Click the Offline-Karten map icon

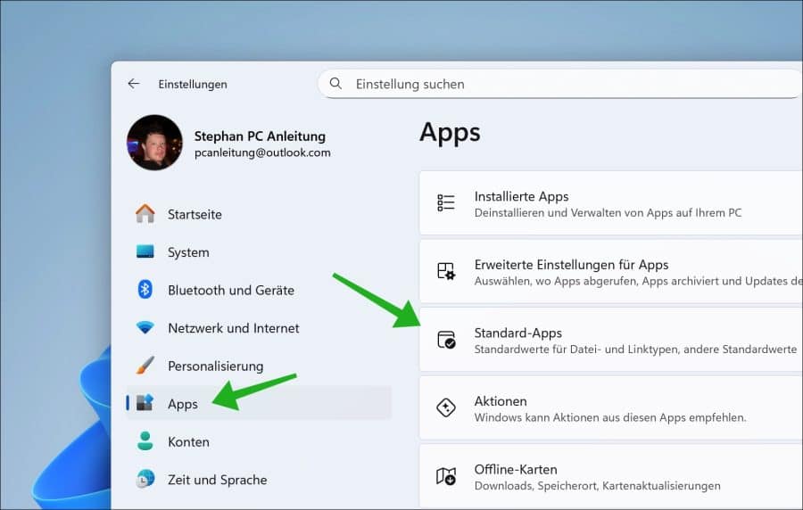click(x=446, y=476)
